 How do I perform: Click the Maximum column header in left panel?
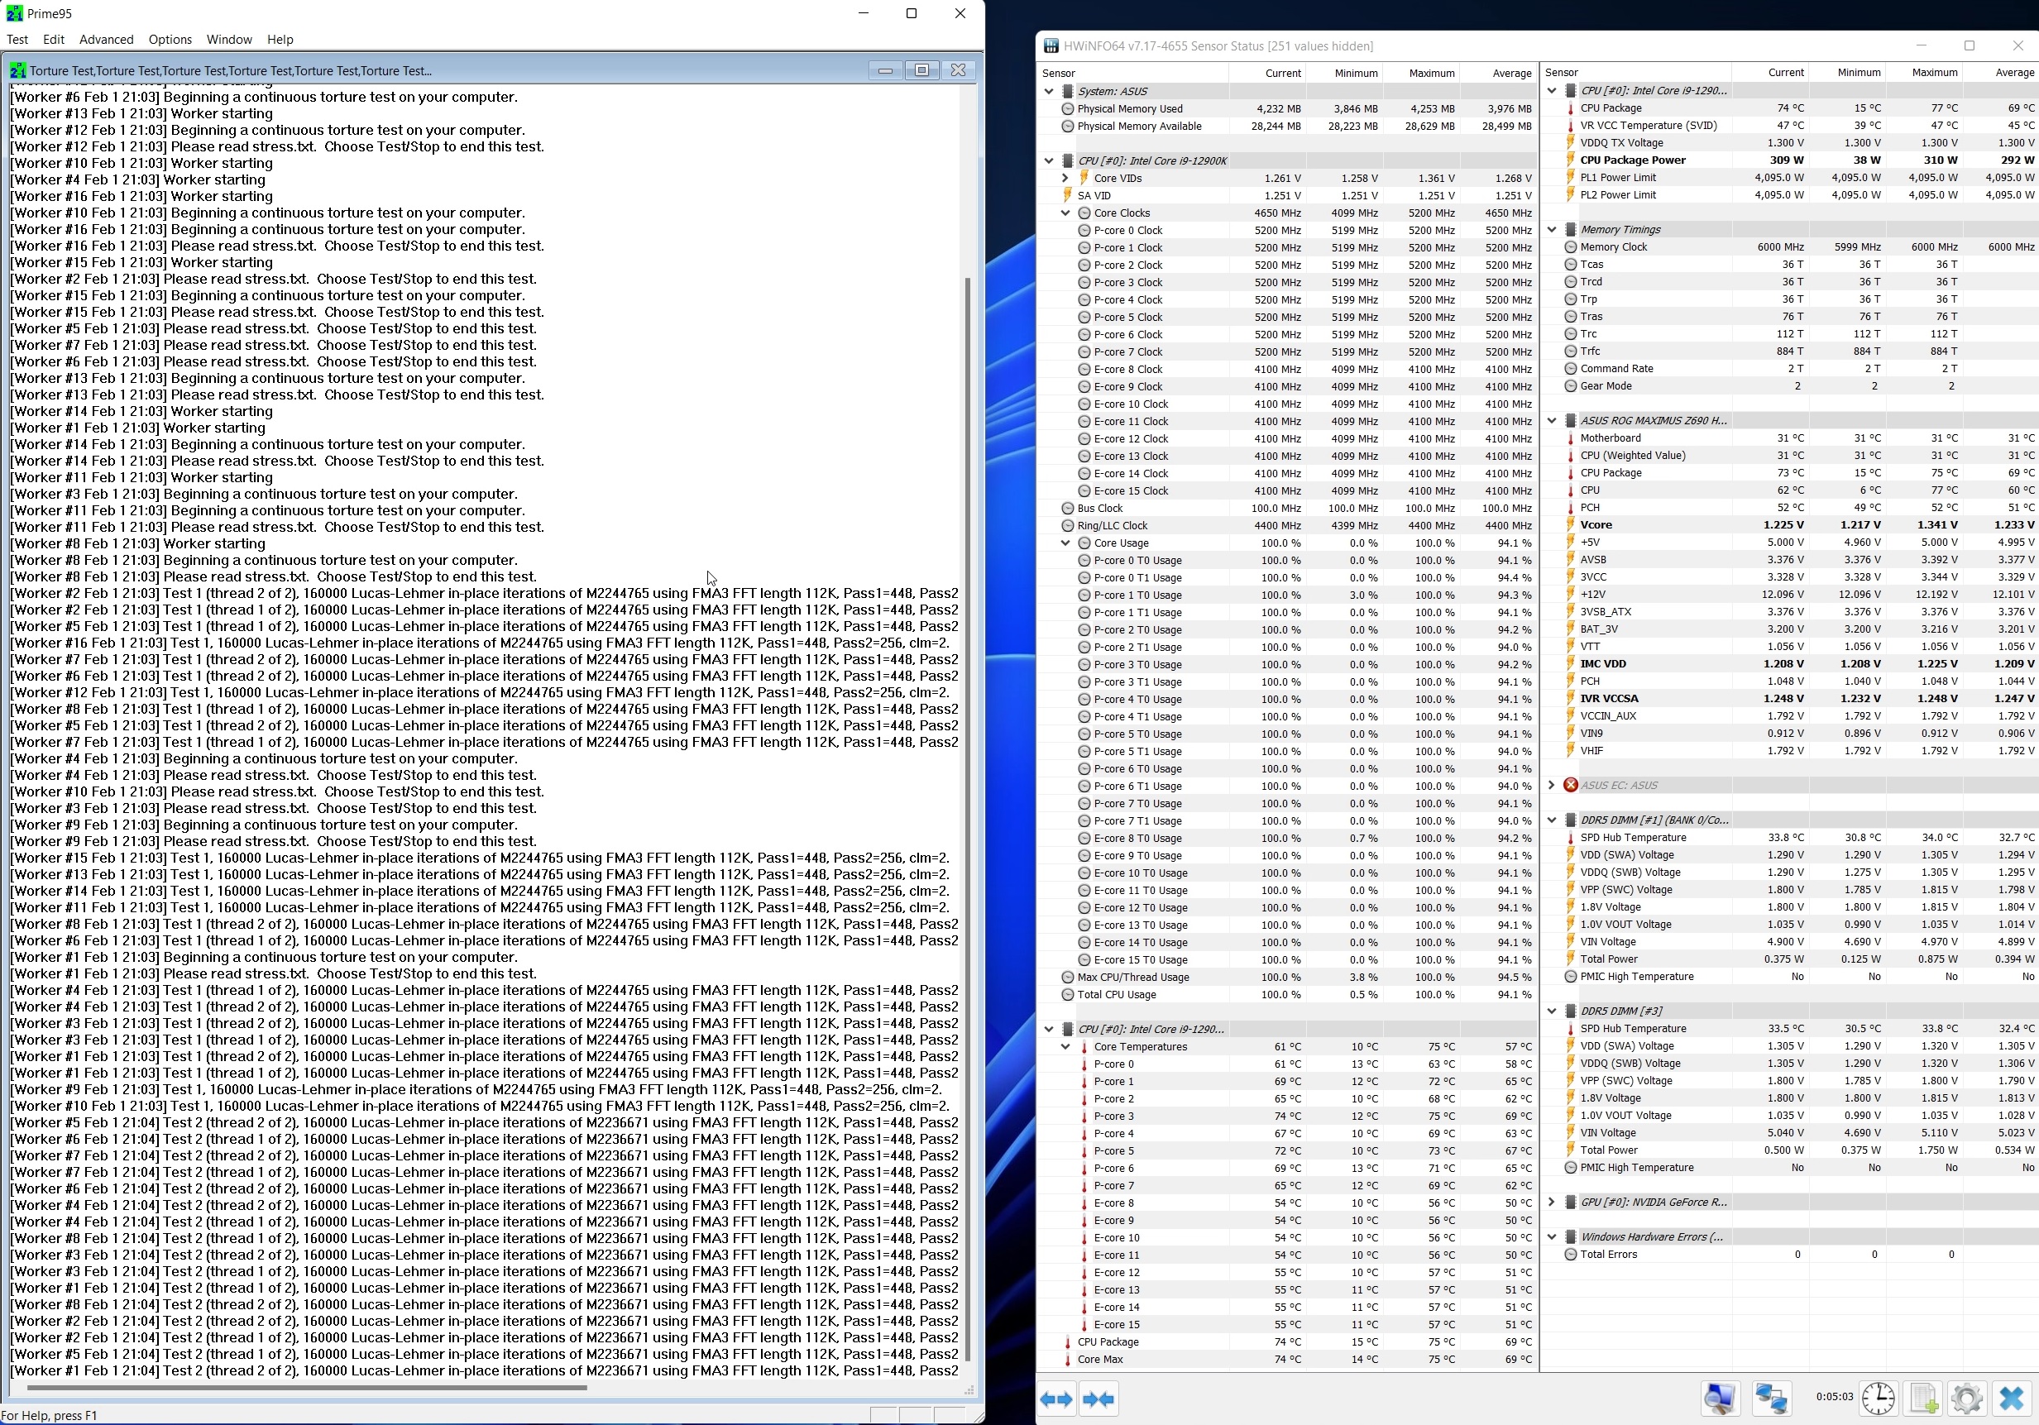(1431, 73)
